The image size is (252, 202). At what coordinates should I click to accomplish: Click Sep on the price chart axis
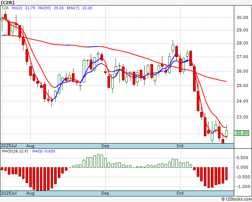(x=105, y=146)
